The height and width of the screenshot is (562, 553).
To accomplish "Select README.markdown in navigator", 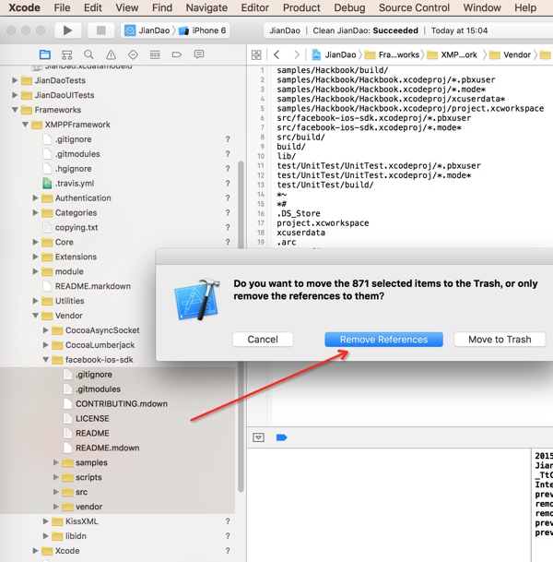I will tap(93, 286).
